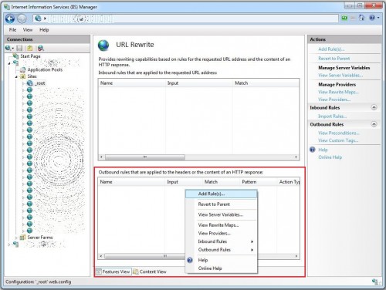Image resolution: width=386 pixels, height=290 pixels.
Task: Expand the Server Farms node
Action: click(16, 238)
